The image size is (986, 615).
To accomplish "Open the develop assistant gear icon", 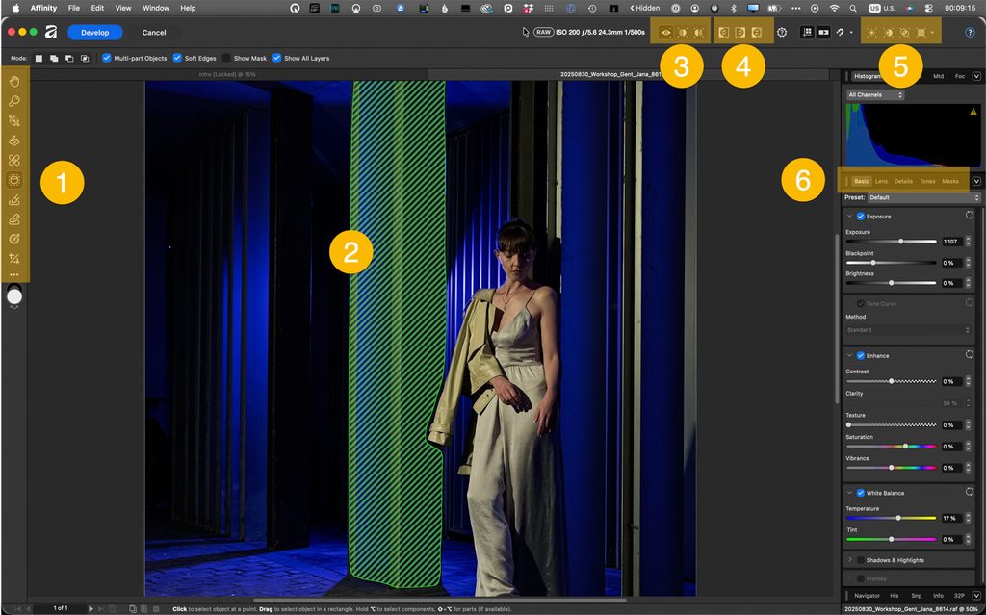I will click(x=782, y=32).
